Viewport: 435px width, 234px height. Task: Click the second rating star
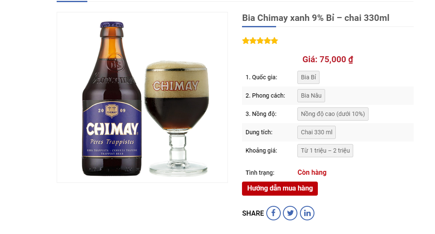point(253,41)
